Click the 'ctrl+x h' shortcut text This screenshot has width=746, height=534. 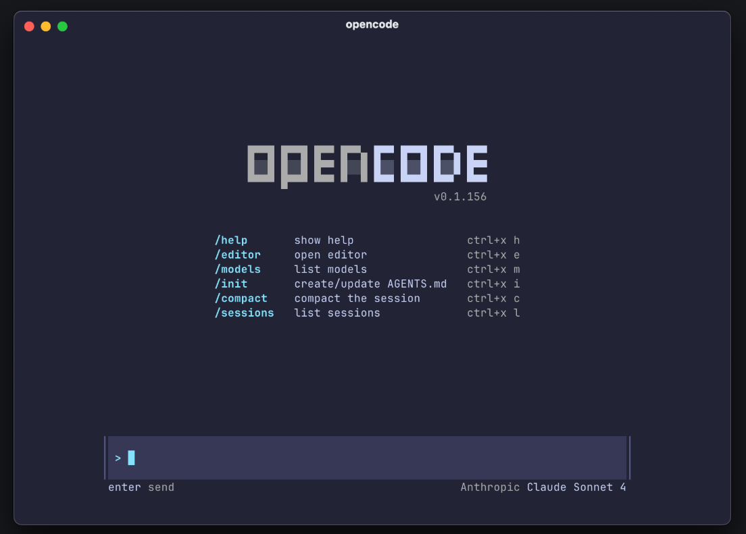[x=493, y=240]
